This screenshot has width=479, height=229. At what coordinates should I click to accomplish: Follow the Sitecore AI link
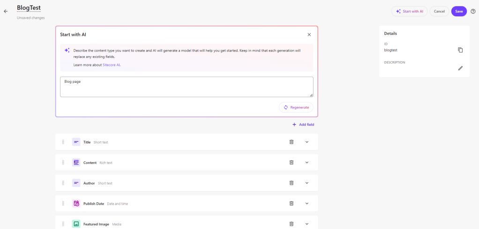(112, 65)
